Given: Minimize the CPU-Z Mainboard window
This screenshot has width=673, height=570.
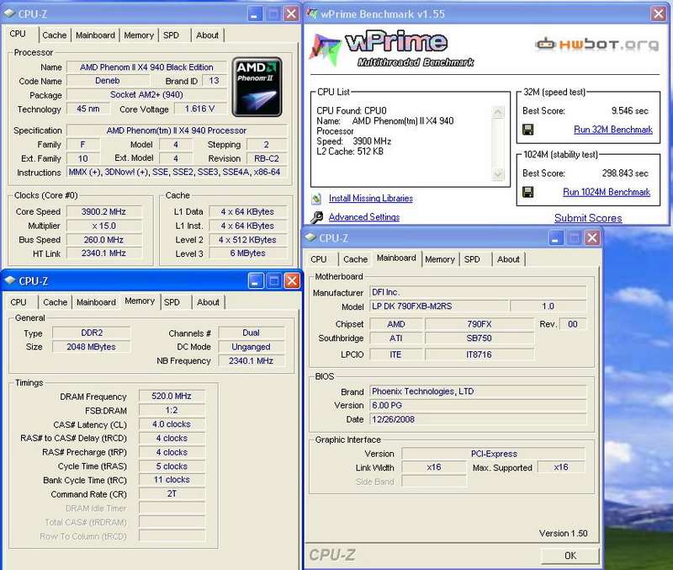Looking at the screenshot, I should (557, 238).
